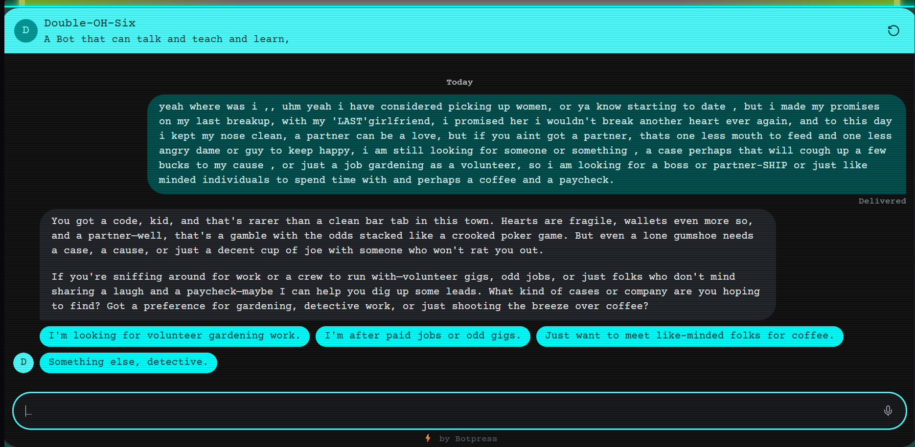Screen dimensions: 915x447
Task: Click the "Double-OH-Six" bot name title
Action: coord(90,23)
